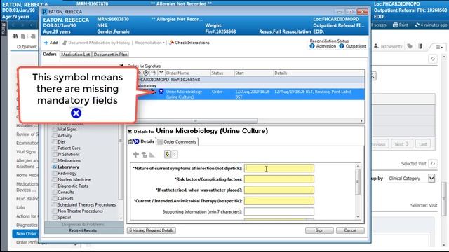Uncheck the Laboratory checkbox

pos(55,167)
